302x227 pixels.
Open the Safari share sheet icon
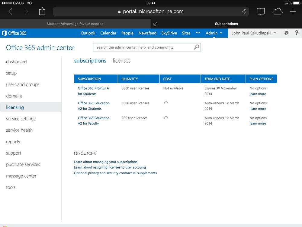(x=42, y=11)
